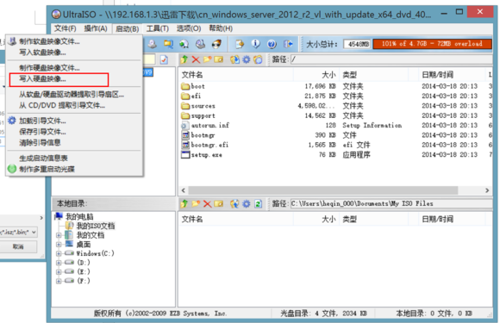The width and height of the screenshot is (500, 323).
Task: Click the ISO list horizontal scrollbar track
Action: point(323,190)
